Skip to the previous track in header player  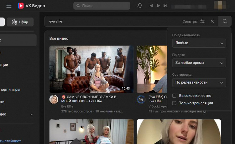tap(151, 6)
